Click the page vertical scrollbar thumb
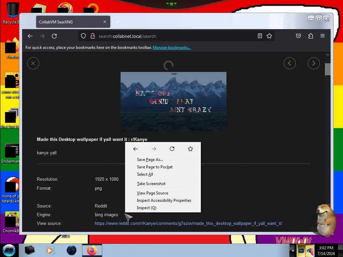 [x=328, y=69]
